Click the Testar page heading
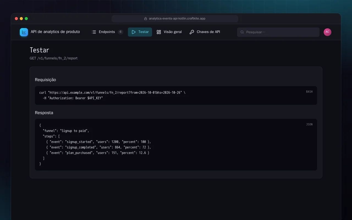 [x=39, y=50]
